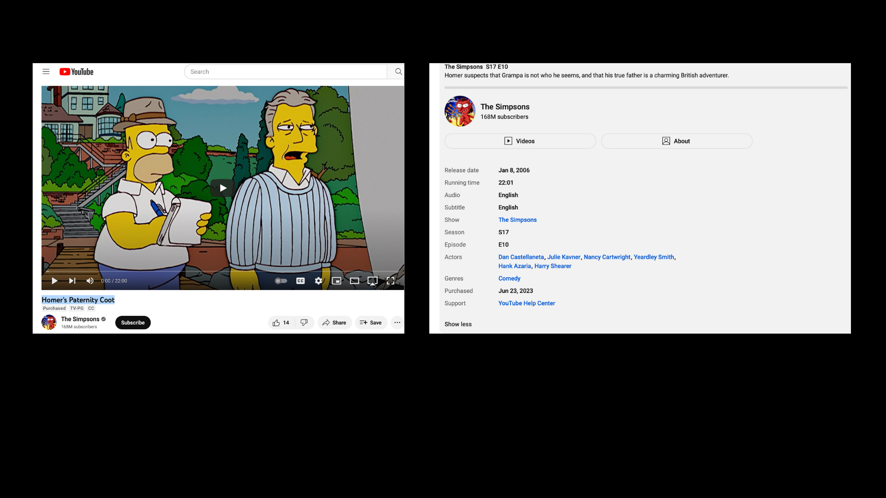Like the video with thumbs up
Image resolution: width=886 pixels, height=498 pixels.
281,323
